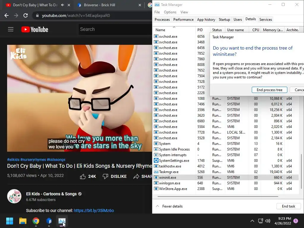Image resolution: width=304 pixels, height=228 pixels.
Task: Select the Taskmgr.exe process row
Action: [226, 172]
